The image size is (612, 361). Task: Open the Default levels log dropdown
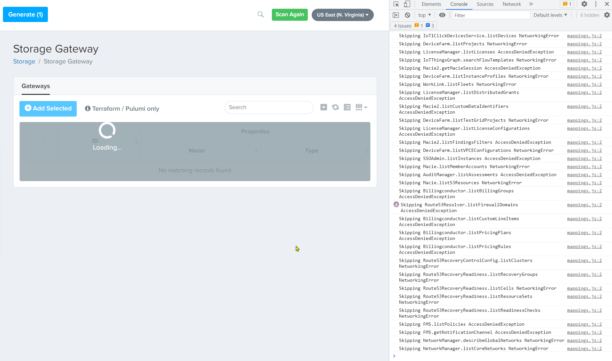coord(550,15)
